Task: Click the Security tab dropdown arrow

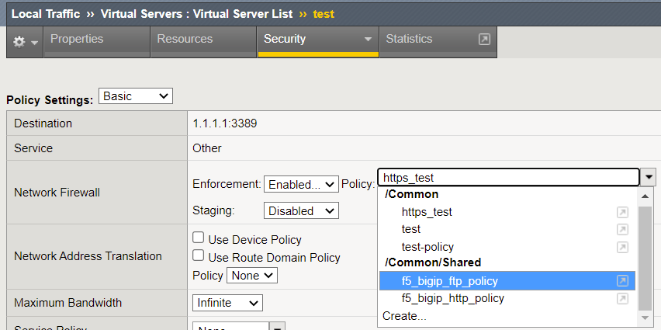Action: click(368, 40)
